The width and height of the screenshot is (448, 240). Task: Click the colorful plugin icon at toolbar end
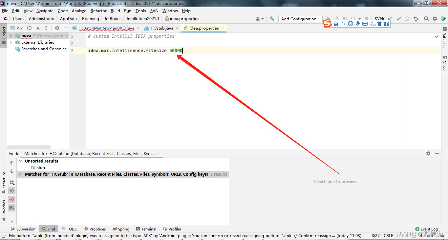click(443, 19)
